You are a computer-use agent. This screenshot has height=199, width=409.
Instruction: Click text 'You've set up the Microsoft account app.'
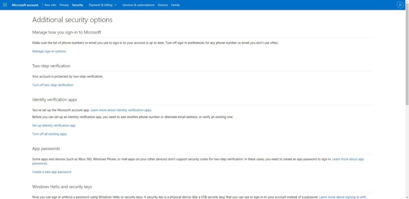click(x=61, y=110)
